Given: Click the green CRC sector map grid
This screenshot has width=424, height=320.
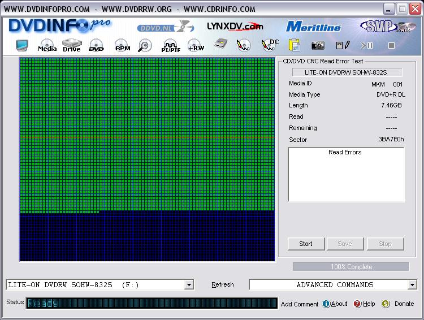Looking at the screenshot, I should pyautogui.click(x=147, y=134).
